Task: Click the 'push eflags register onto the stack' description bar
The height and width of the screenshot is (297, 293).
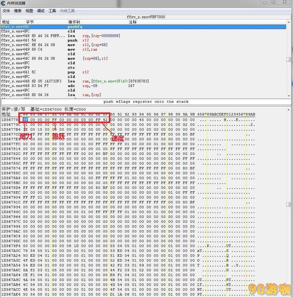Action: [146, 102]
